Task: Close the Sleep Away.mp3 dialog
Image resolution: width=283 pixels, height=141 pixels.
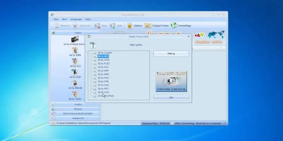Action: pyautogui.click(x=189, y=37)
